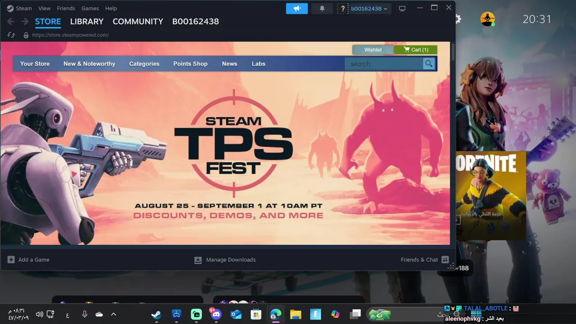Open the gear settings in the background window
Viewport: 576px width, 324px height.
point(458,19)
